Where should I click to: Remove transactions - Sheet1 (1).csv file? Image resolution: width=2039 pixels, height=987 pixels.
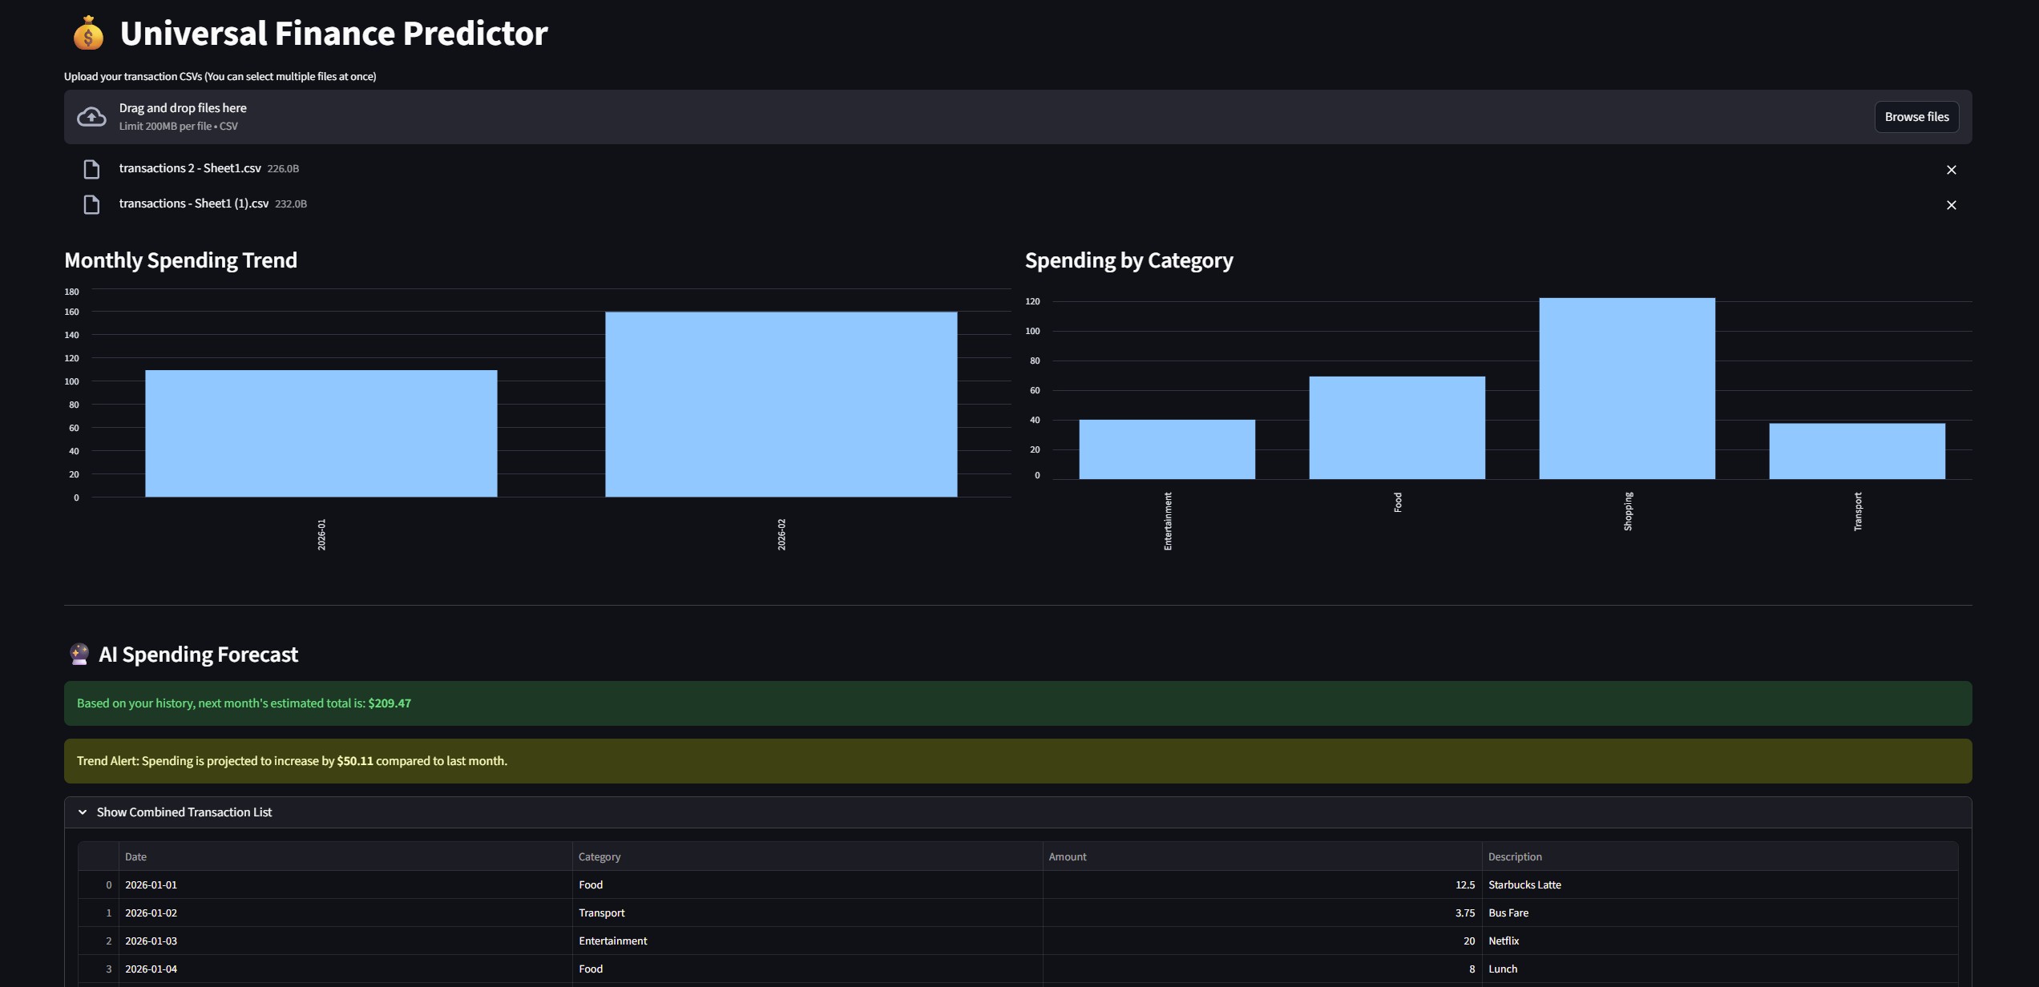point(1951,205)
